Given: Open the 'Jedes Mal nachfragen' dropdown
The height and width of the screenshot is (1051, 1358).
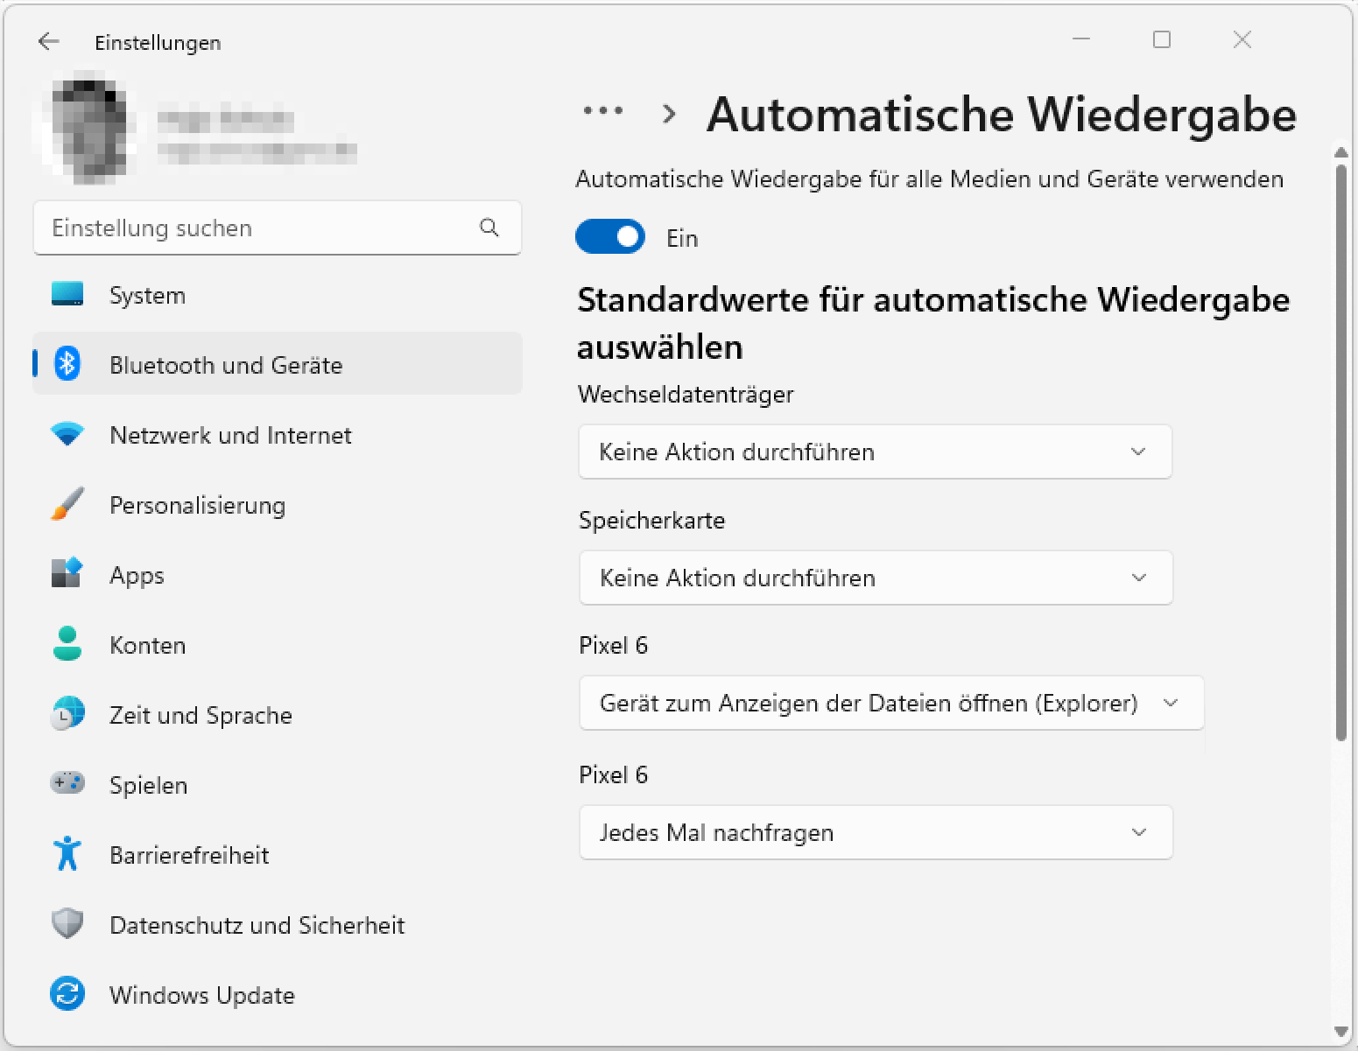Looking at the screenshot, I should 875,832.
